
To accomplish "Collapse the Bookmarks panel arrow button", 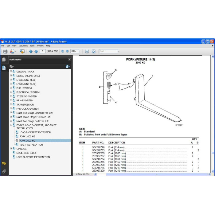I will 70,60.
